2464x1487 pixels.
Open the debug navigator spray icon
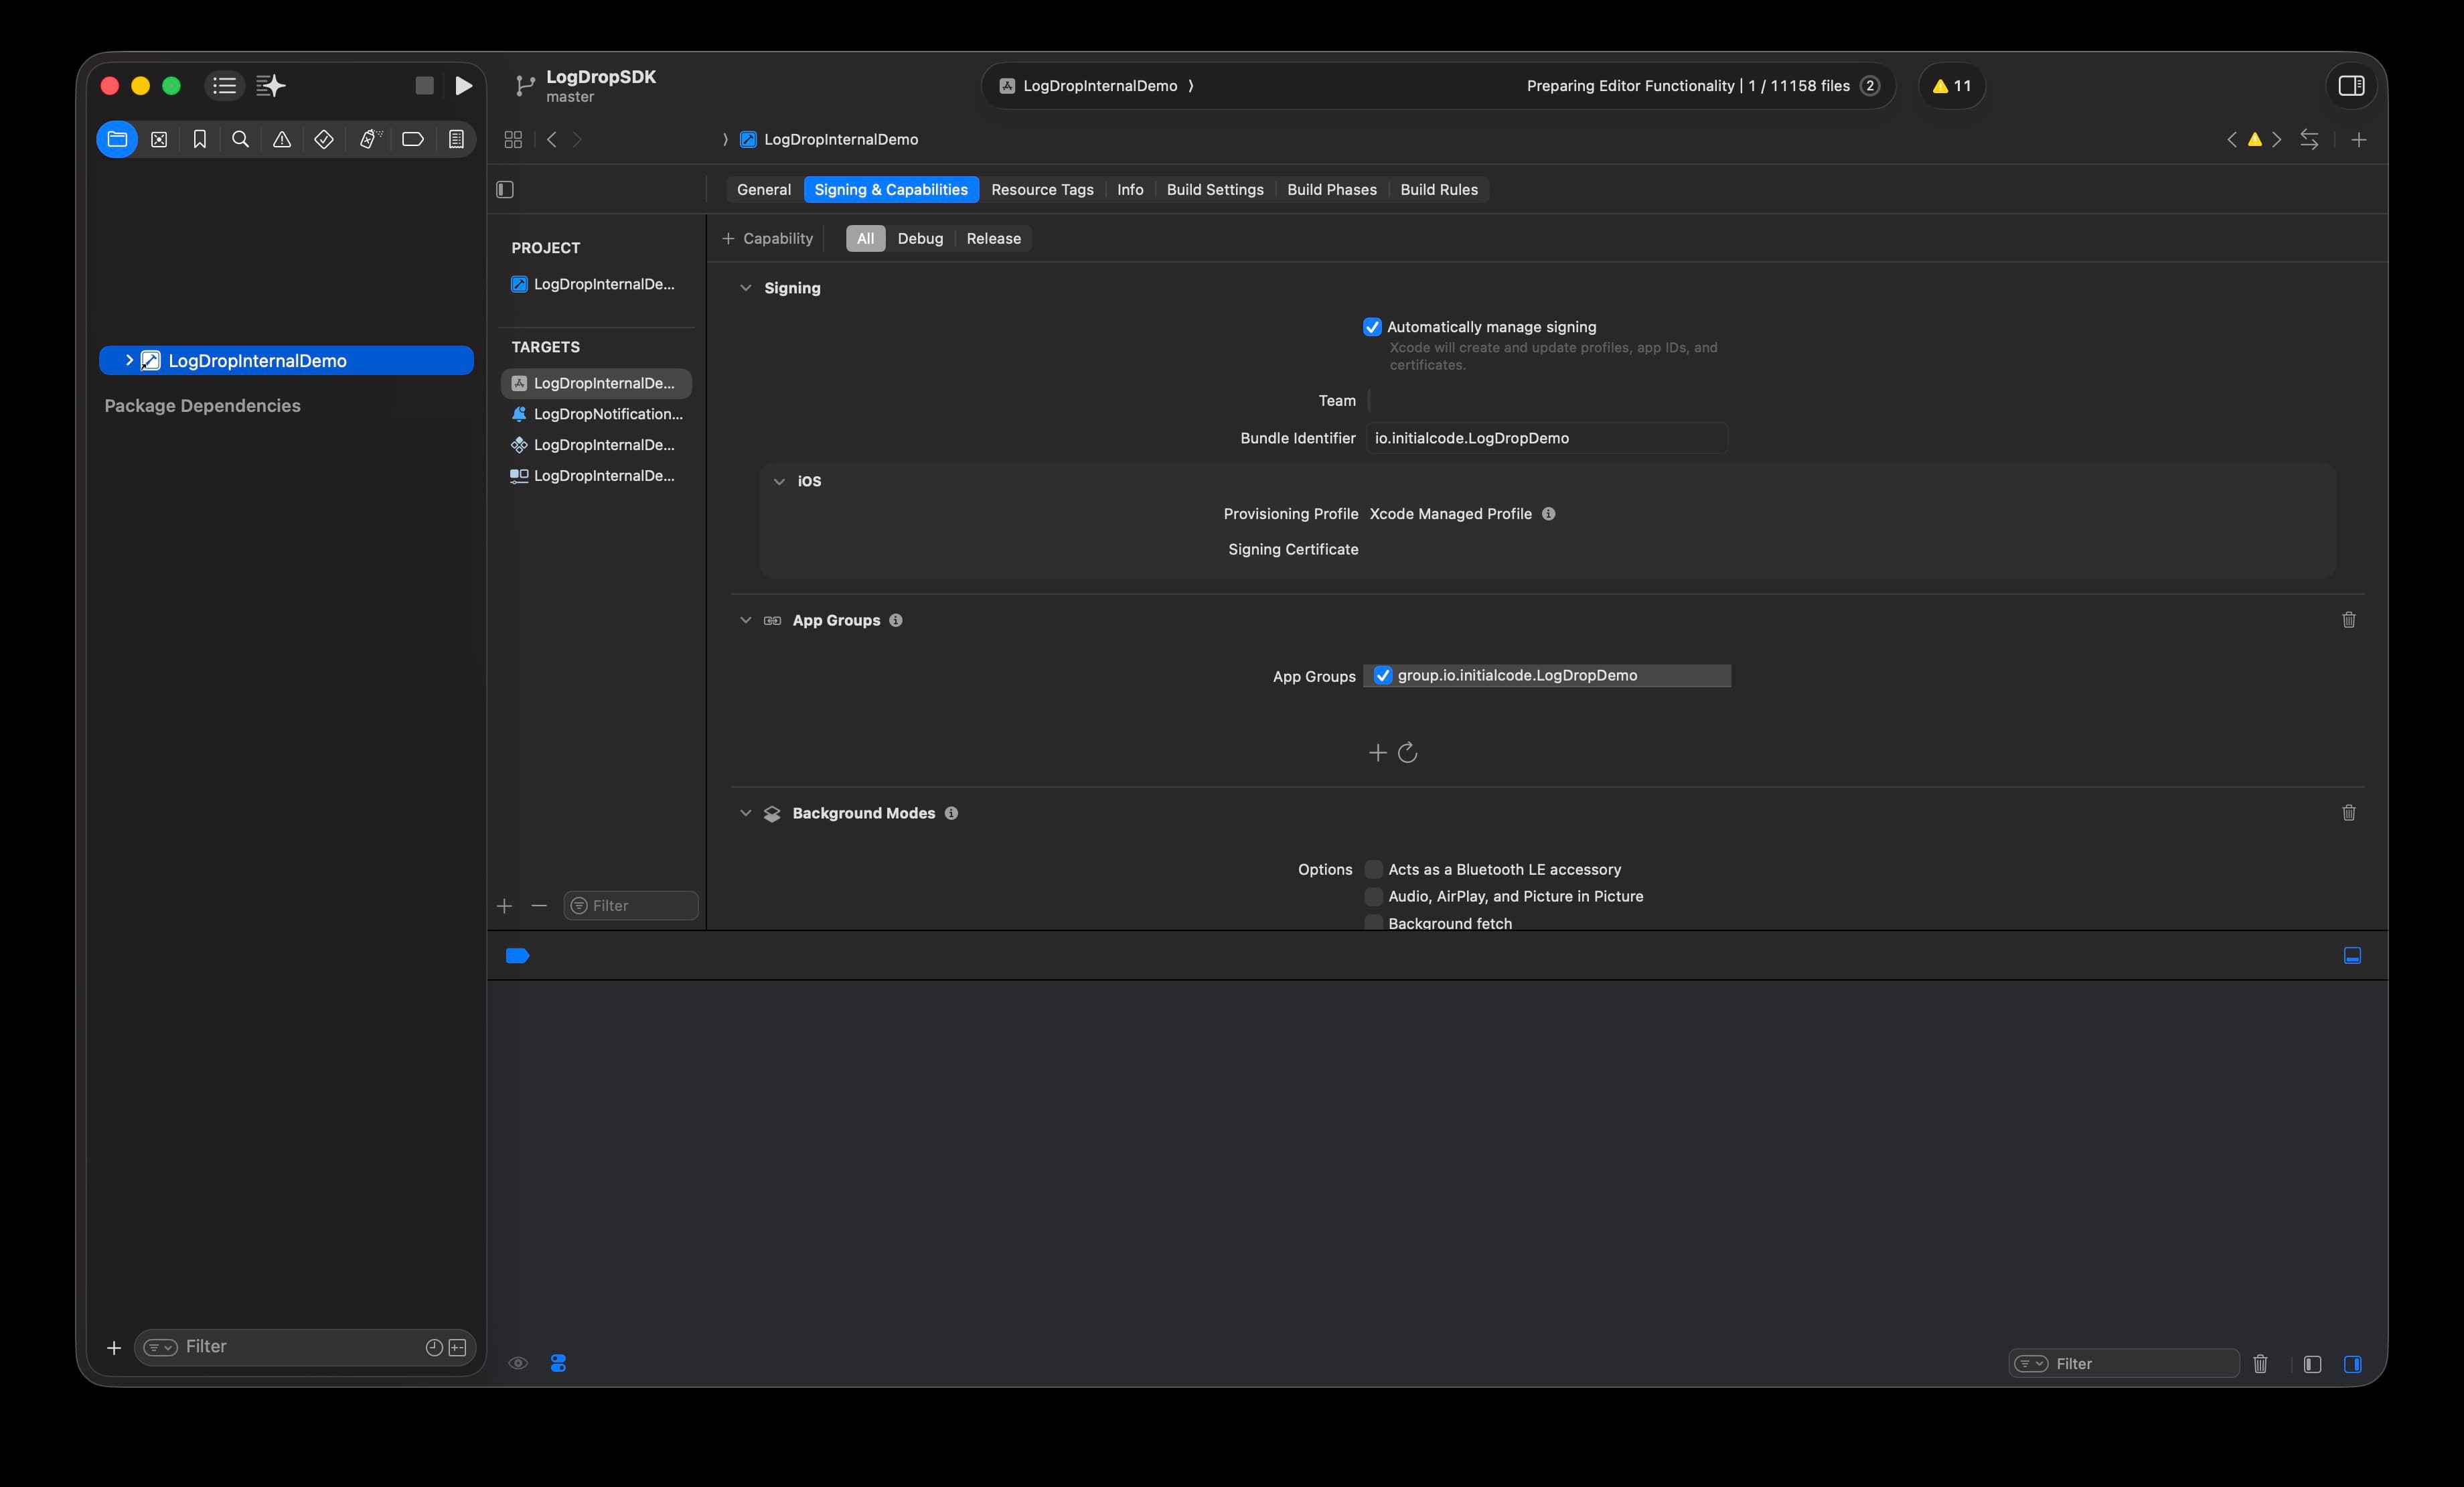[371, 139]
